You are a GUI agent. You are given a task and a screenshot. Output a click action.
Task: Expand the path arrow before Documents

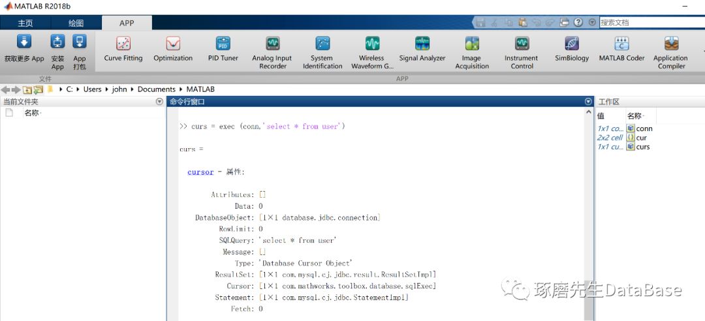click(133, 89)
